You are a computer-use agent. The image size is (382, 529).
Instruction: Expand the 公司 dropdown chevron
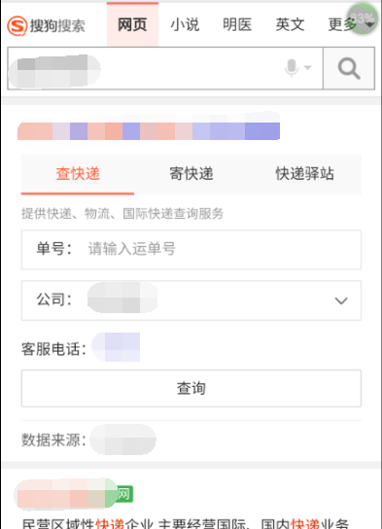coord(341,300)
